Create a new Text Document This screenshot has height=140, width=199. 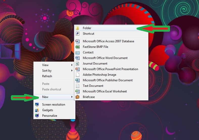point(111,86)
